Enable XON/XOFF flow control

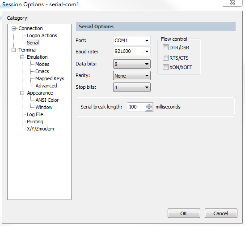(165, 67)
